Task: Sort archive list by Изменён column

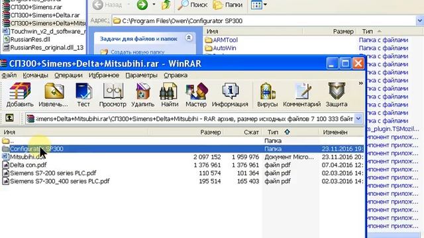Action: click(x=342, y=132)
